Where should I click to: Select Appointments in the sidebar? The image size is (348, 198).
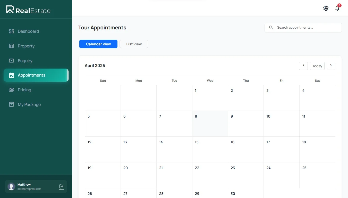click(x=31, y=75)
